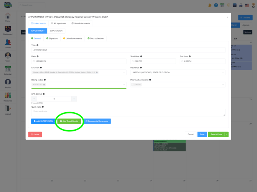Click the green Save & Close button
The image size is (257, 192).
pos(216,135)
